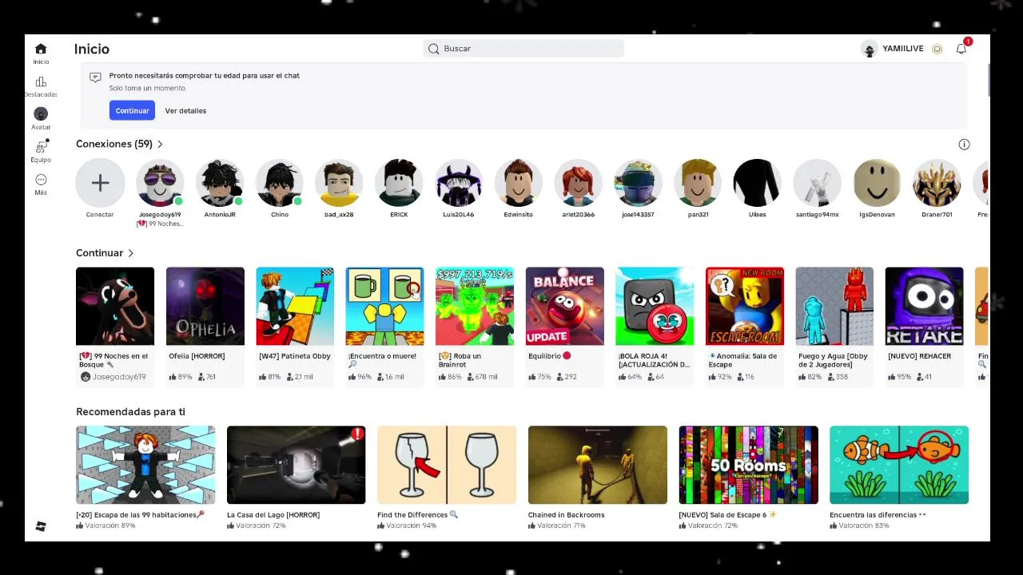Click the Inicio page title
This screenshot has width=1023, height=575.
(x=92, y=49)
